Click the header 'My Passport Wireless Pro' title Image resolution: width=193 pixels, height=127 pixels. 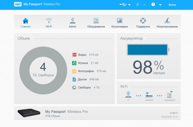(x=42, y=4)
